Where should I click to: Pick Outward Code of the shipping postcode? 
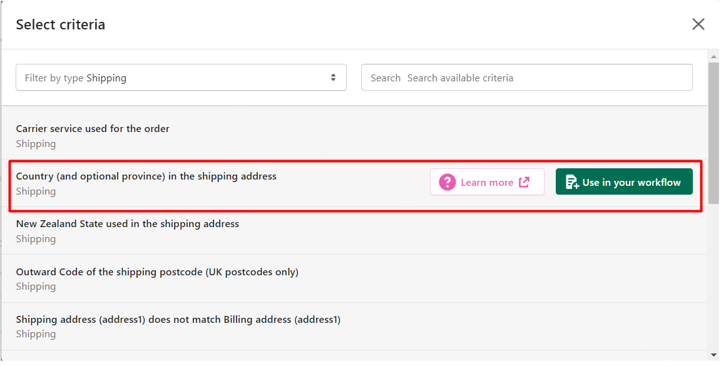click(354, 278)
